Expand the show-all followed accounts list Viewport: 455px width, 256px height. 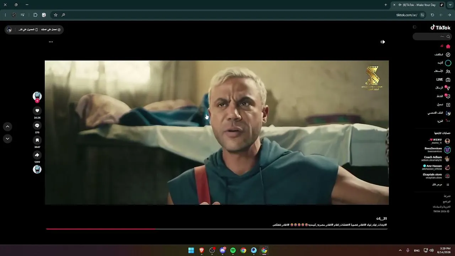[441, 185]
